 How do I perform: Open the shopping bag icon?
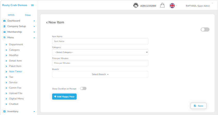[162, 6]
